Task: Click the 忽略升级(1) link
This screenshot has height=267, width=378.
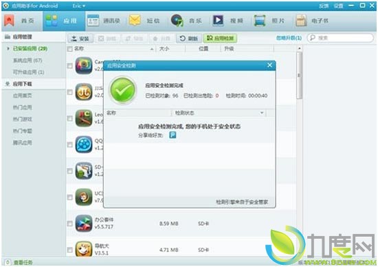Action: tap(289, 38)
